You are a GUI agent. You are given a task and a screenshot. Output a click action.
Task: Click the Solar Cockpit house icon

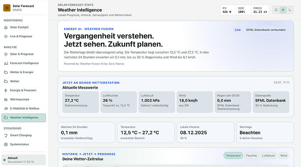tap(6, 27)
